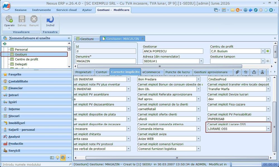The height and width of the screenshot is (167, 279).
Task: Open the Instrumente menu
Action: (41, 10)
